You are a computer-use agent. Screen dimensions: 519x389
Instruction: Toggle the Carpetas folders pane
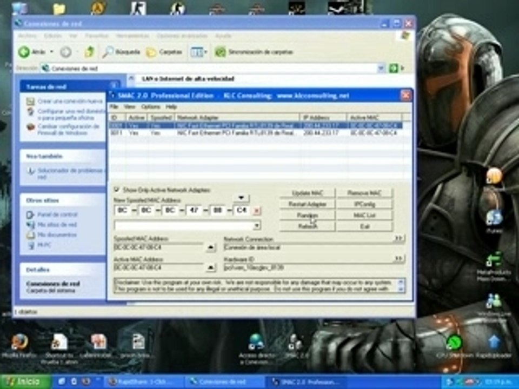164,52
